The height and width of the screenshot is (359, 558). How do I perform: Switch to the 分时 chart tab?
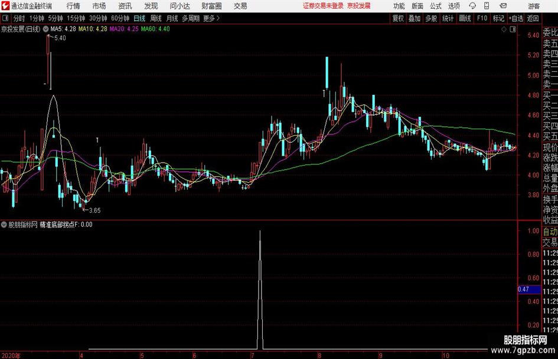(19, 18)
